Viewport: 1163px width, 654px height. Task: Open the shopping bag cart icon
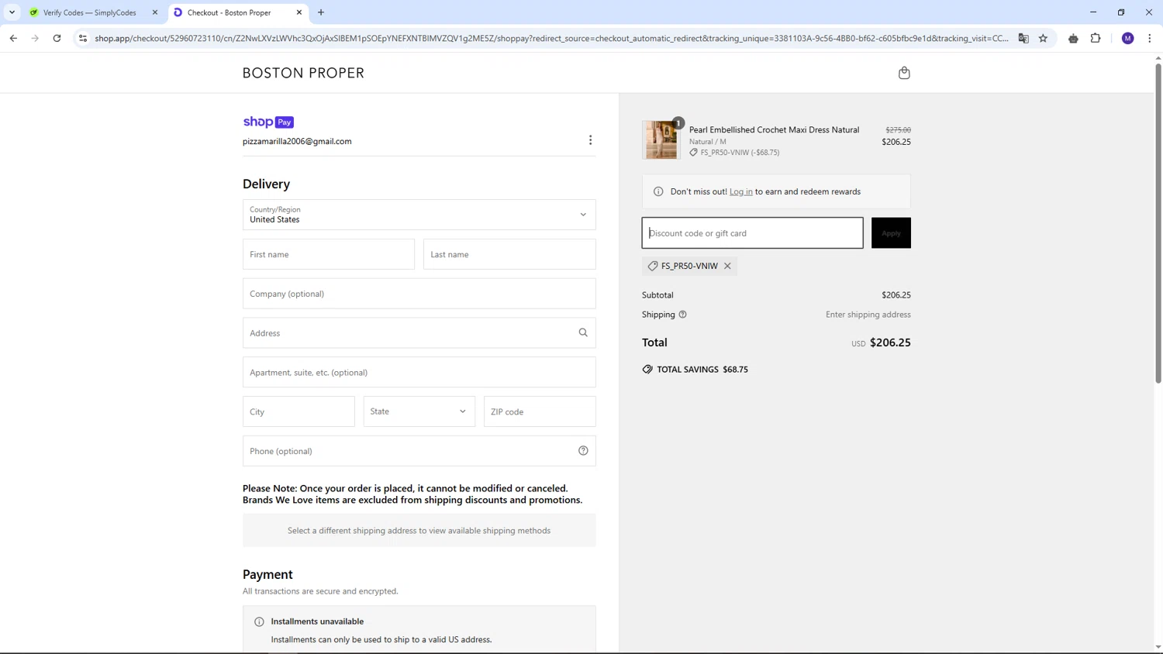904,73
